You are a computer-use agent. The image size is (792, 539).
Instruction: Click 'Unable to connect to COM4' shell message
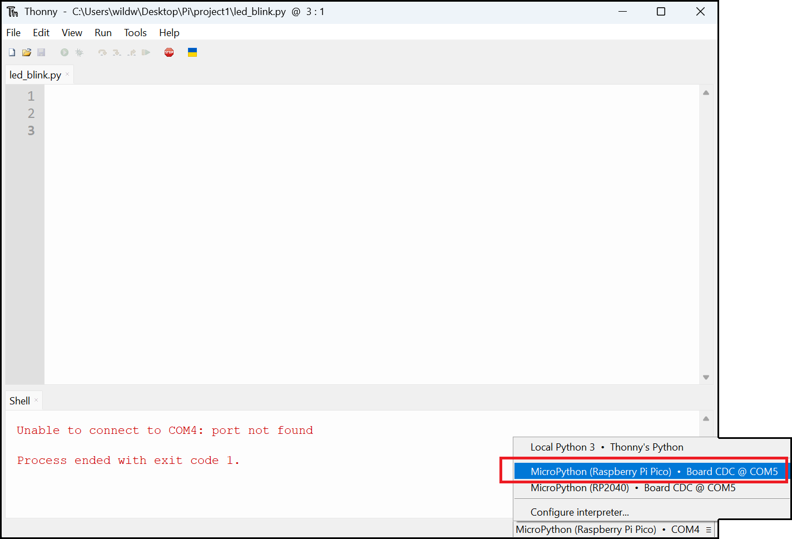(x=165, y=430)
